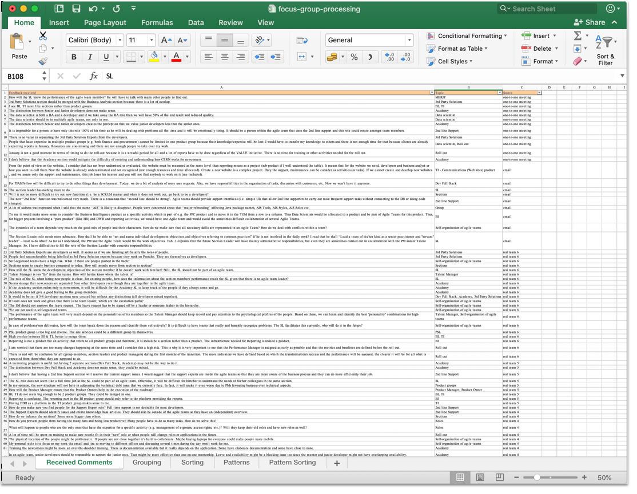Click the Clear eraser icon
Viewport: 637px width, 494px height.
click(x=578, y=61)
